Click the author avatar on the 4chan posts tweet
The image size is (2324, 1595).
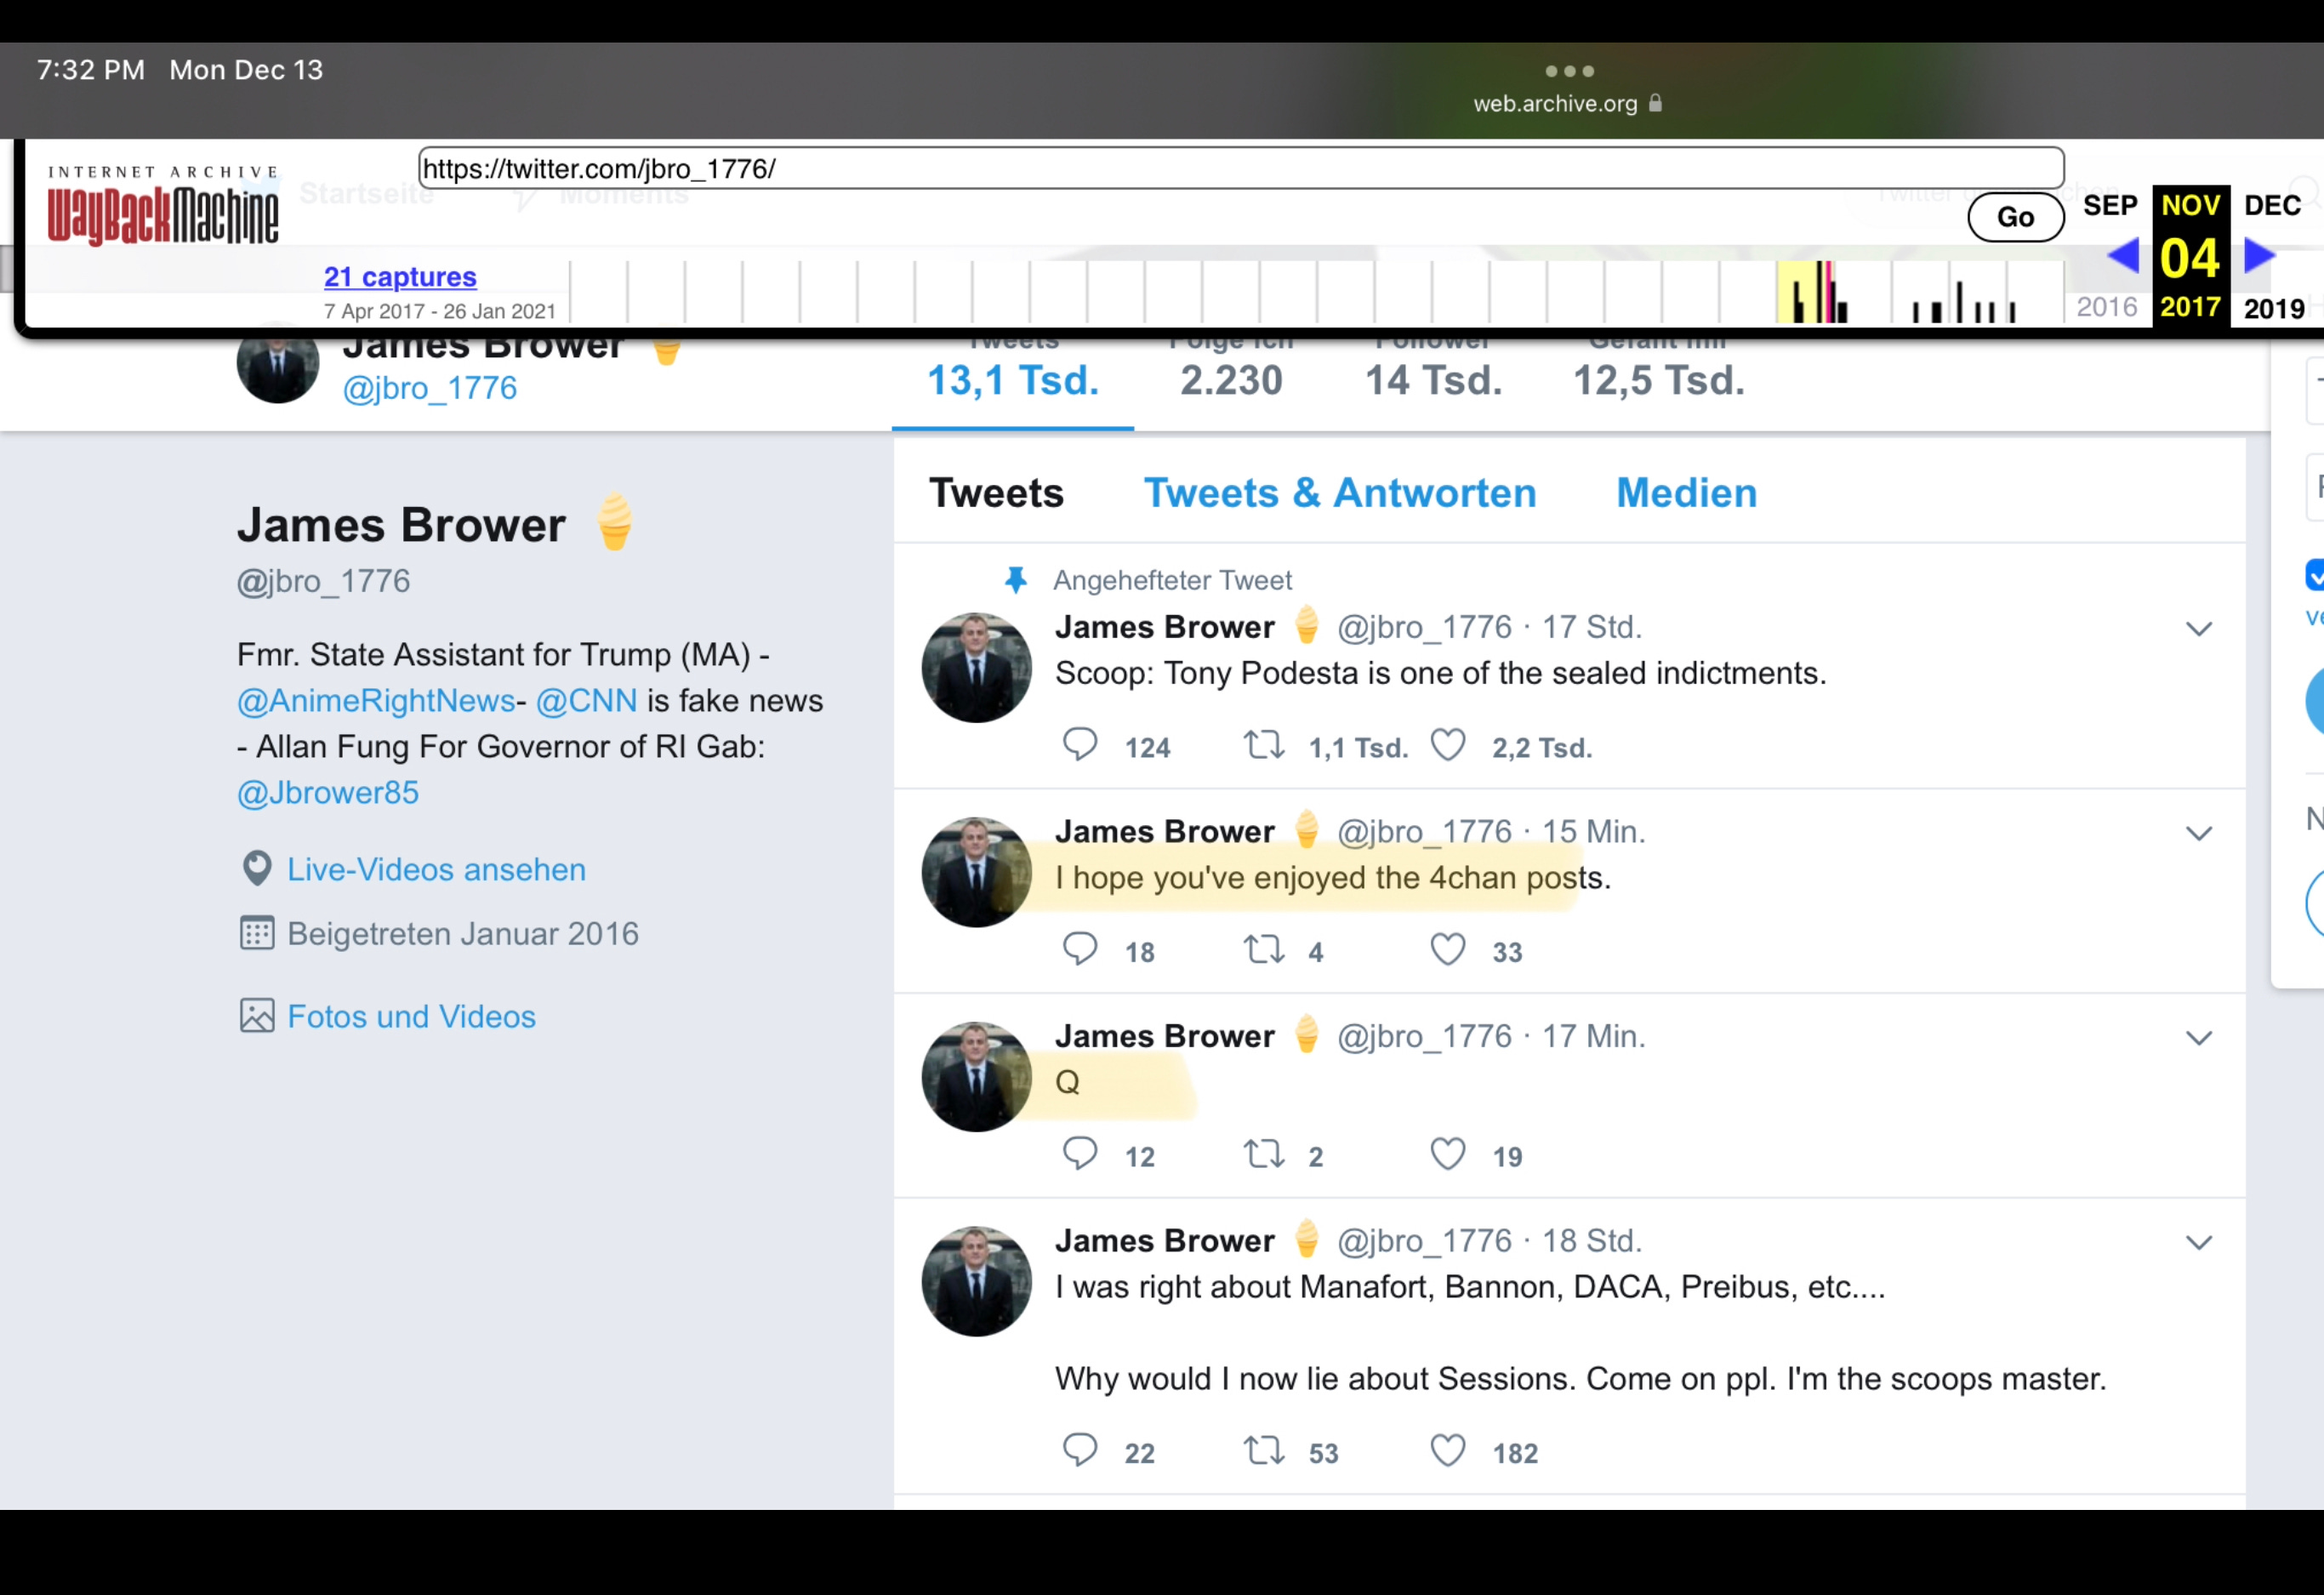pyautogui.click(x=976, y=872)
